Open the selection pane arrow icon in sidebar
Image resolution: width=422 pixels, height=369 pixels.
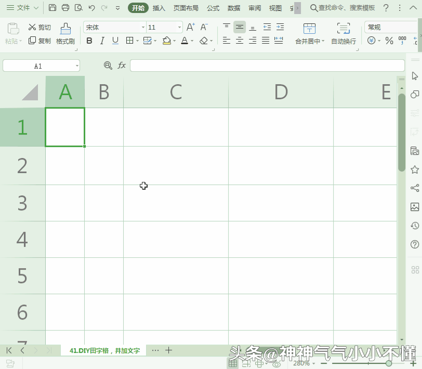(x=415, y=76)
